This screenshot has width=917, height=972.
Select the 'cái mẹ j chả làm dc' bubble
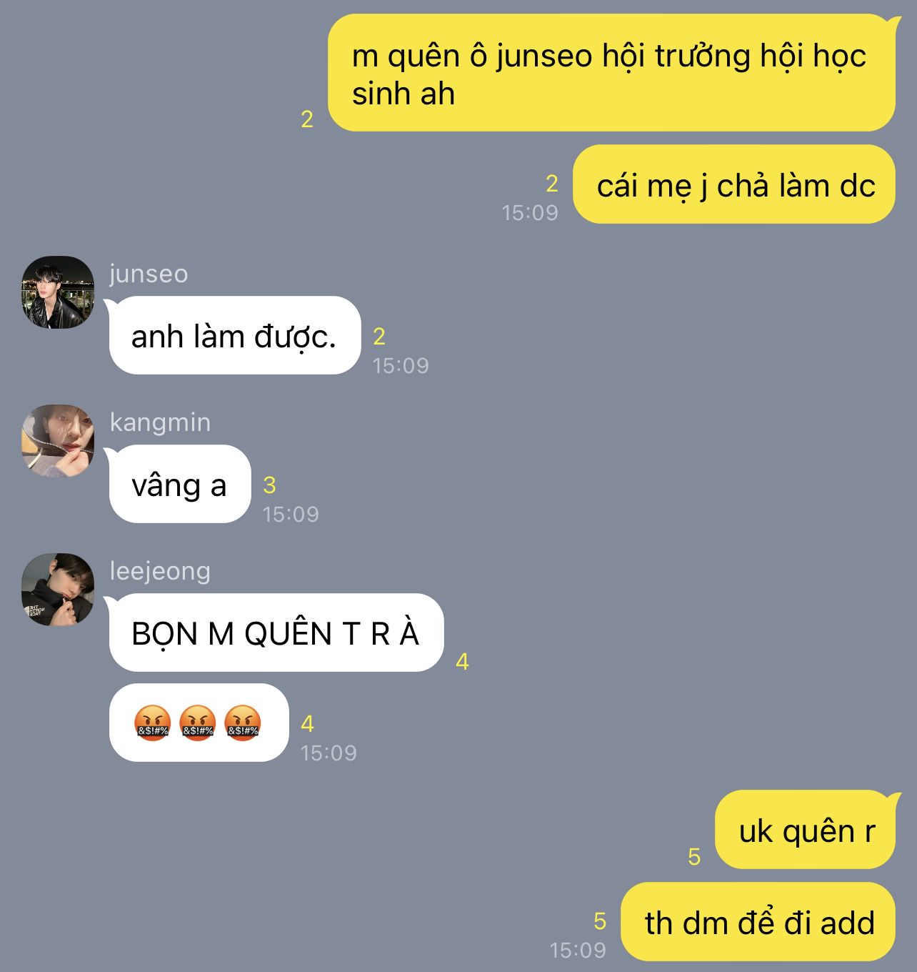(734, 184)
